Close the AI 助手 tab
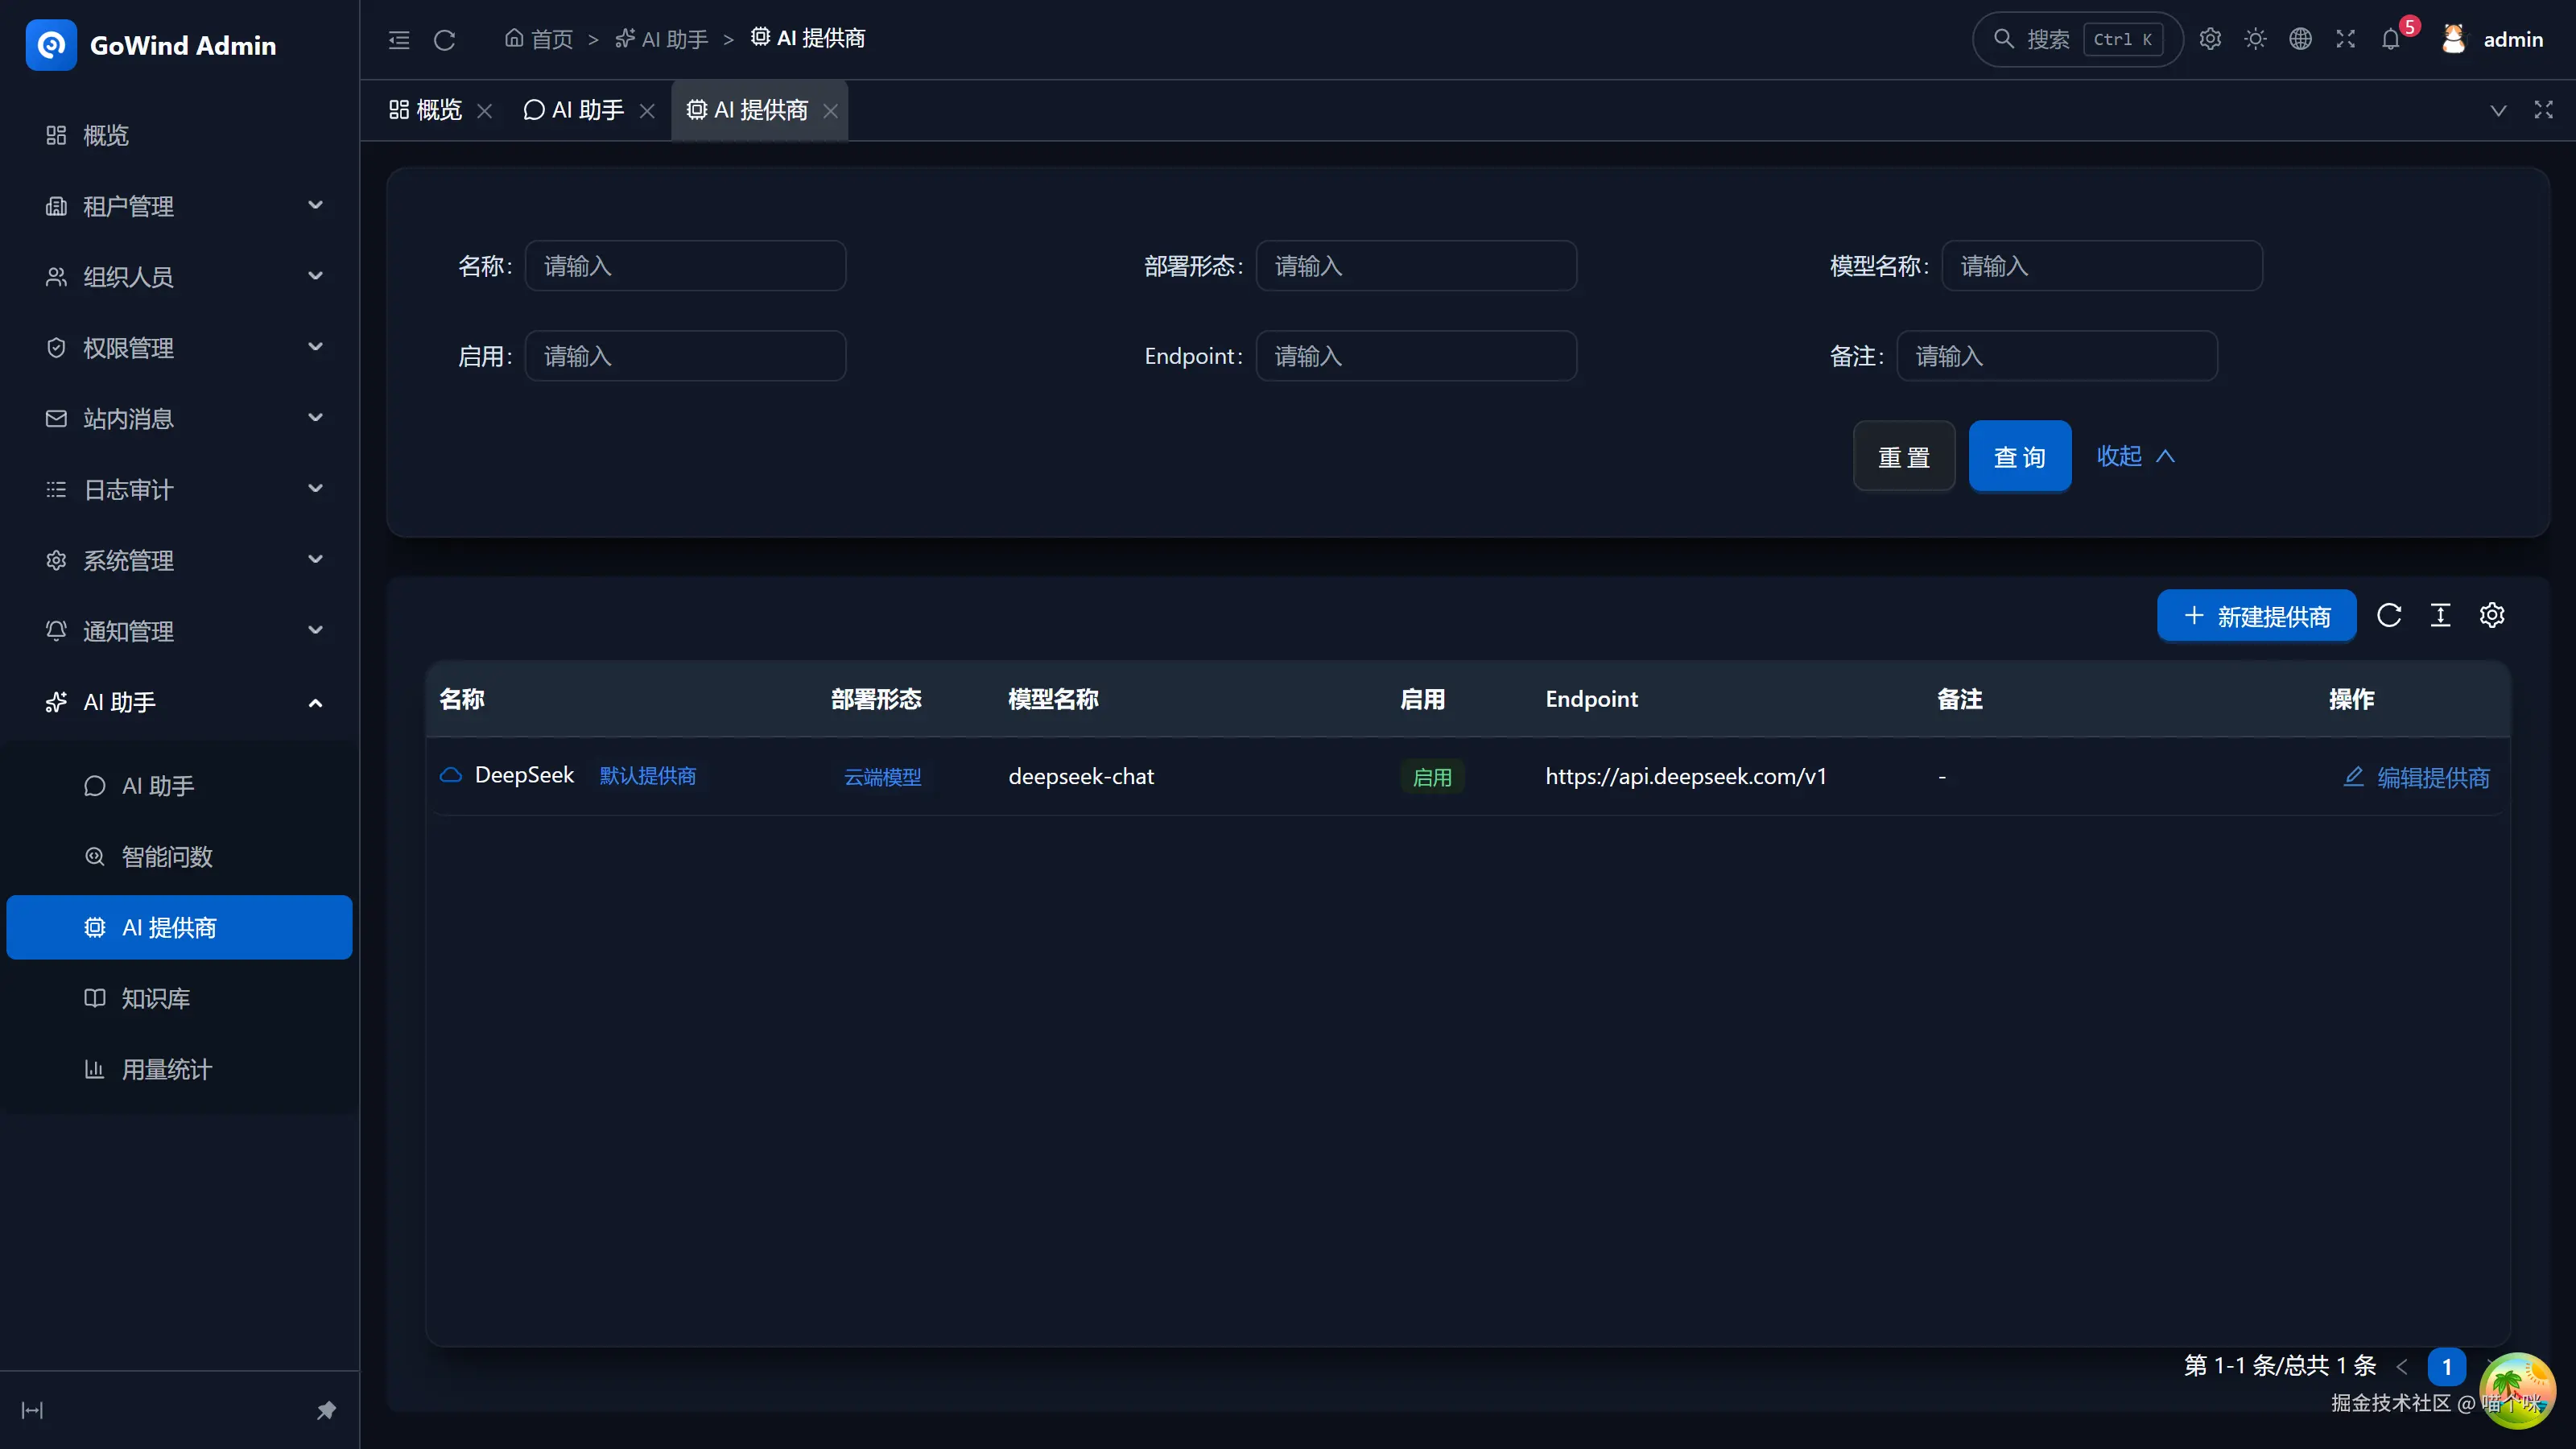2576x1449 pixels. [x=647, y=111]
